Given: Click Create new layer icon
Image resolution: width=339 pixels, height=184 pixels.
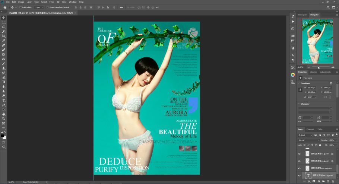Looking at the screenshot, I should click(328, 181).
